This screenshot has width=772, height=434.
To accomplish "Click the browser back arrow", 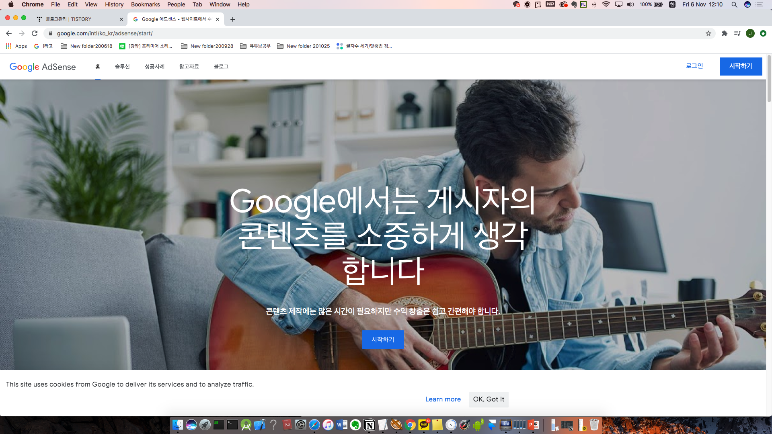I will tap(9, 33).
